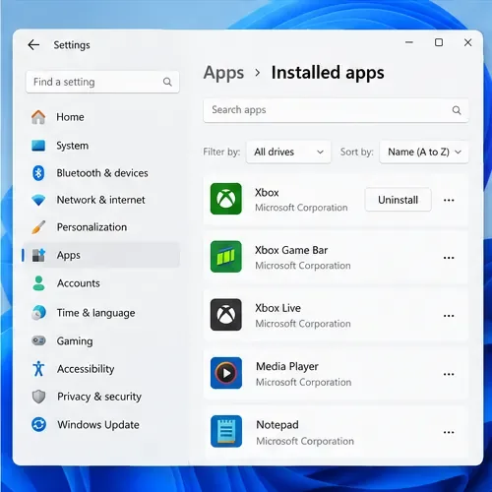
Task: Open more options for Media Player
Action: pos(449,374)
